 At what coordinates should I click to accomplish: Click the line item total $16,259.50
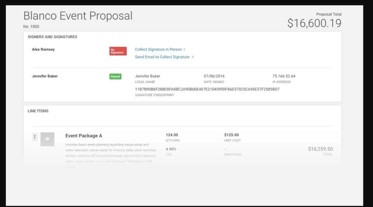(x=320, y=149)
